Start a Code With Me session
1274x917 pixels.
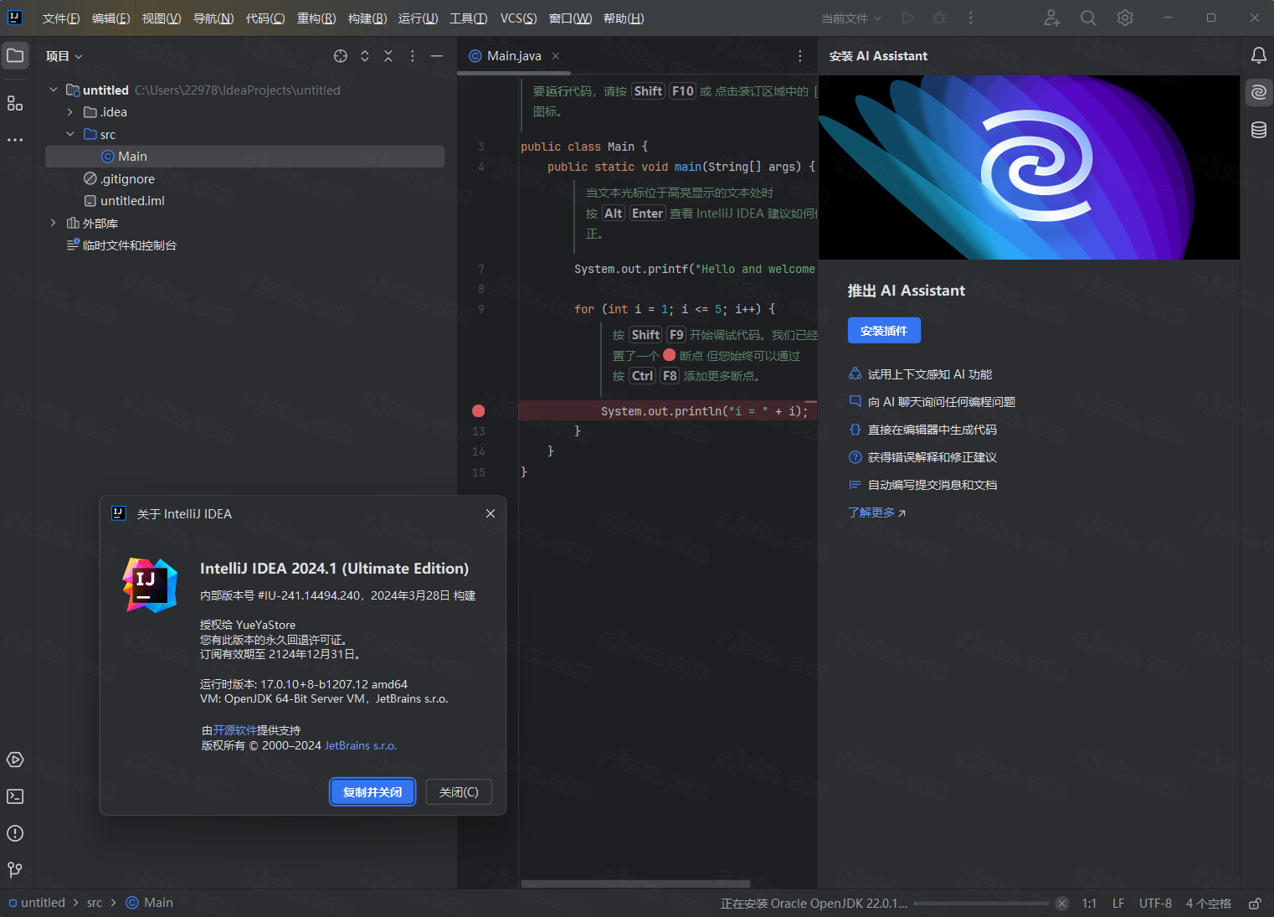point(1051,18)
